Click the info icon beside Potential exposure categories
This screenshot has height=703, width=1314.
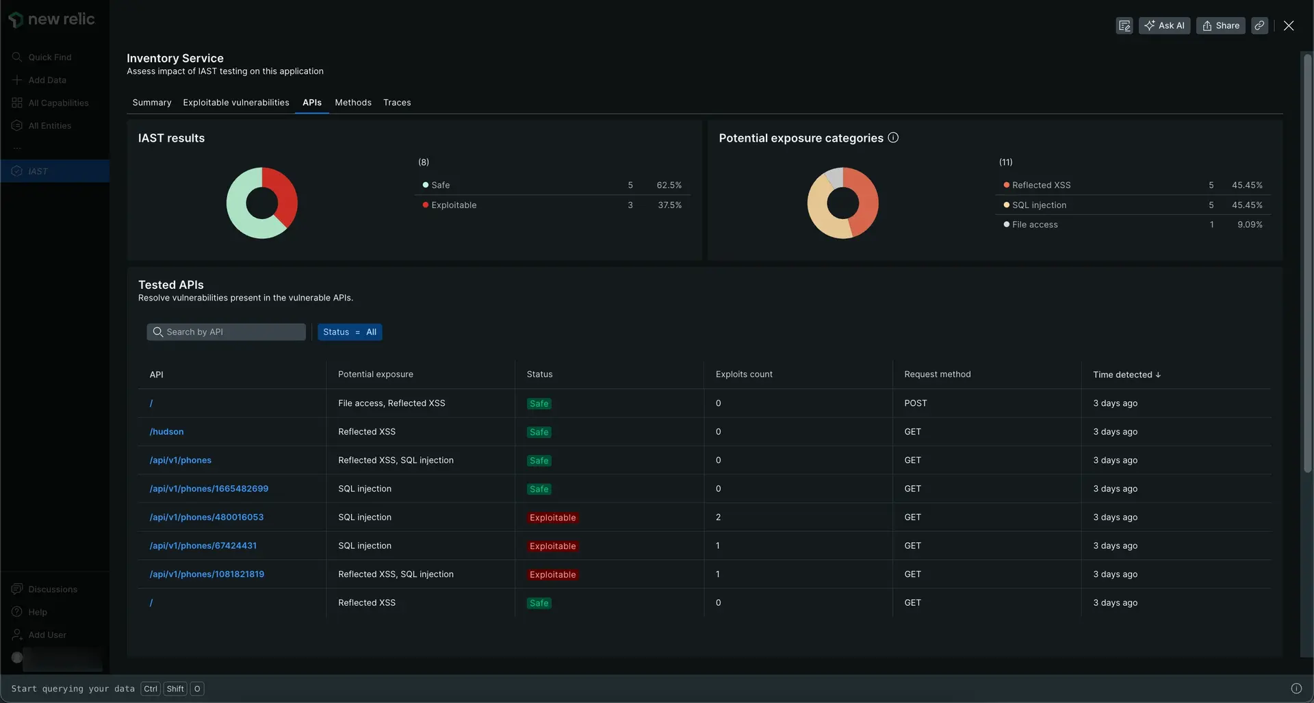click(x=893, y=138)
